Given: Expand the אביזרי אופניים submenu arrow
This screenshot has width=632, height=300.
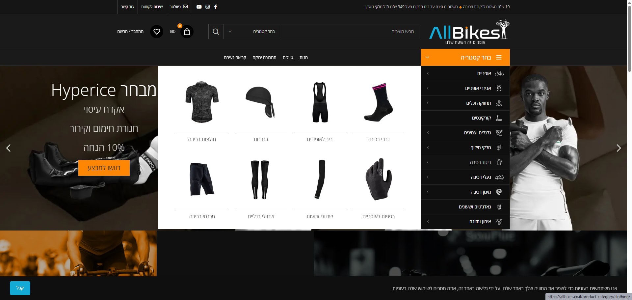Looking at the screenshot, I should click(428, 88).
